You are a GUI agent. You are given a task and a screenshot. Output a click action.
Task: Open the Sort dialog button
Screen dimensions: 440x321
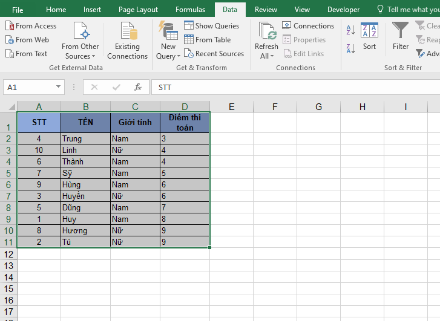tap(369, 36)
